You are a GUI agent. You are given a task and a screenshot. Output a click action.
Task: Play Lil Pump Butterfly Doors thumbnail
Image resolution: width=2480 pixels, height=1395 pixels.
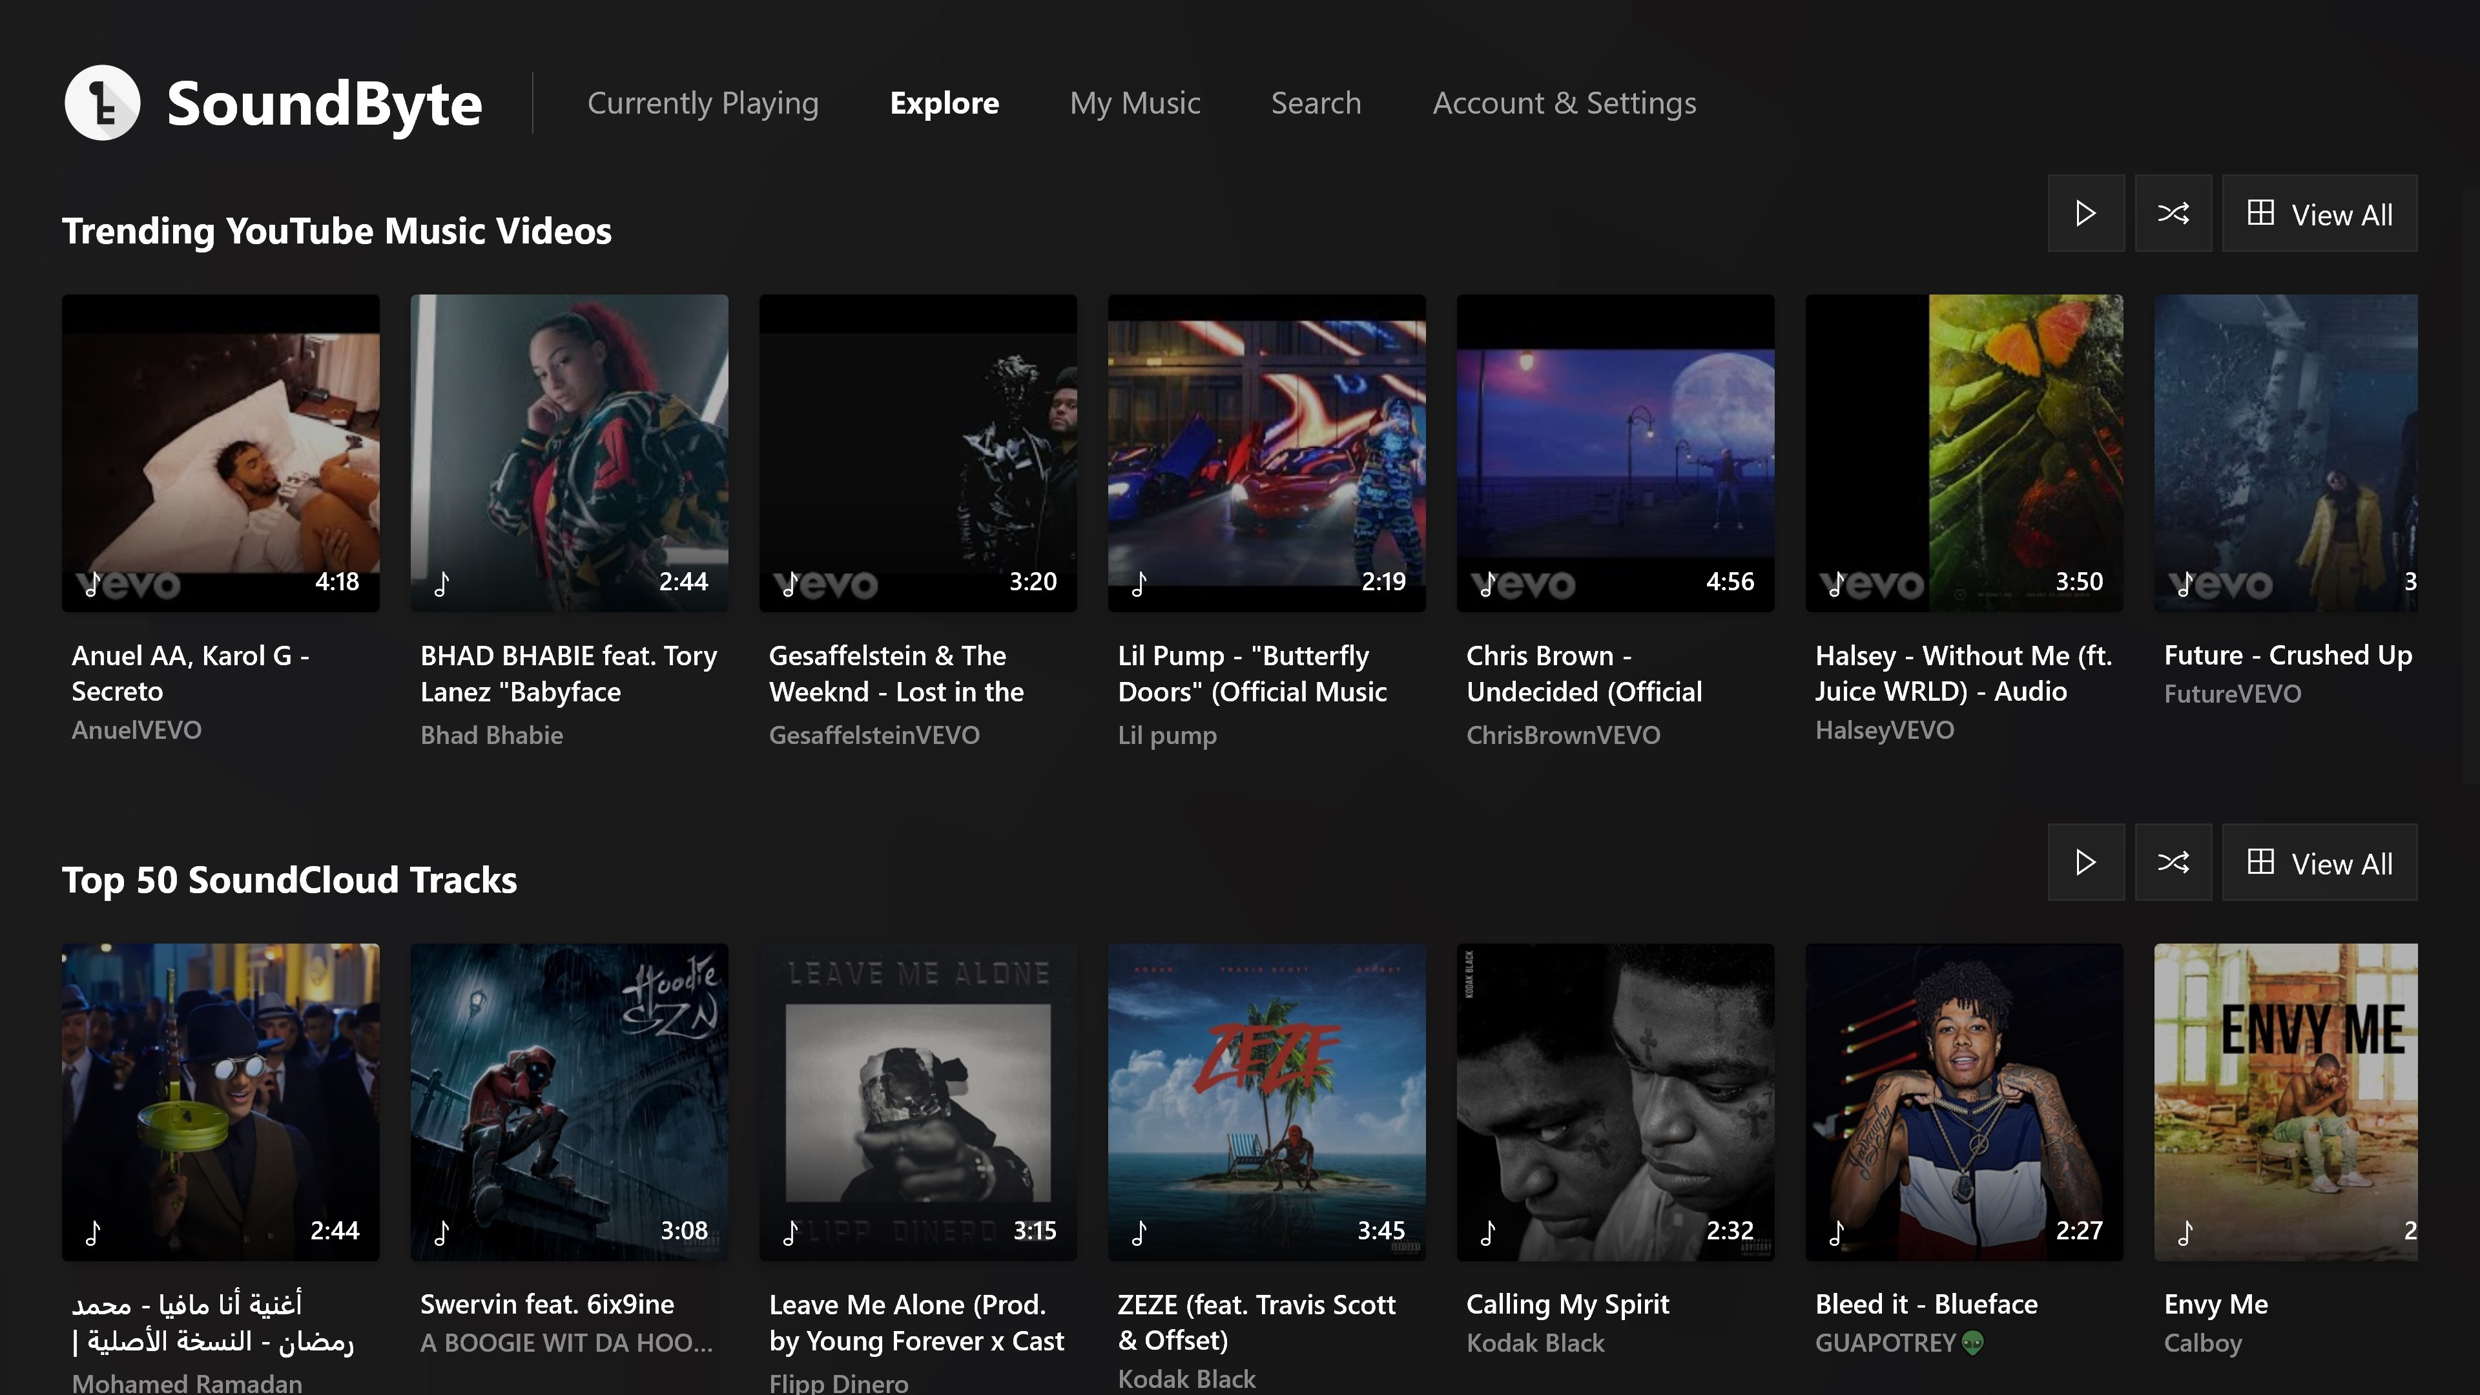pos(1266,453)
